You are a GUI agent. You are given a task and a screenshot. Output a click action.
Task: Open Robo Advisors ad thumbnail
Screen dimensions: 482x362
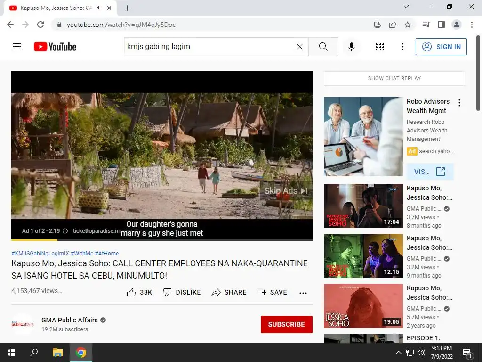[x=363, y=137]
